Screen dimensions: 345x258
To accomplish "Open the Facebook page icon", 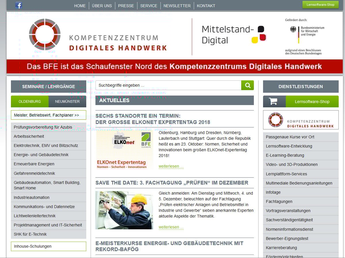I will click(x=19, y=5).
